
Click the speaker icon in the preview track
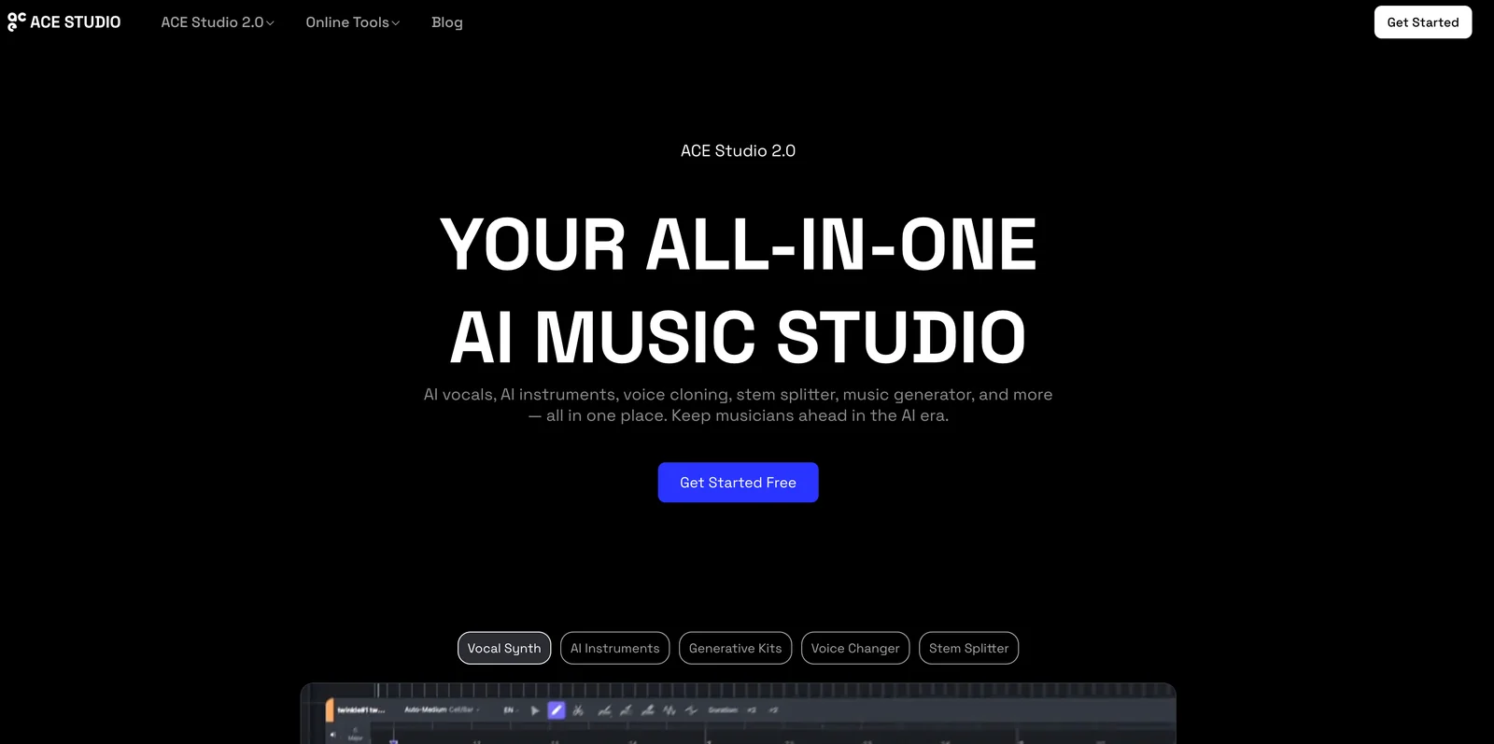pyautogui.click(x=332, y=735)
